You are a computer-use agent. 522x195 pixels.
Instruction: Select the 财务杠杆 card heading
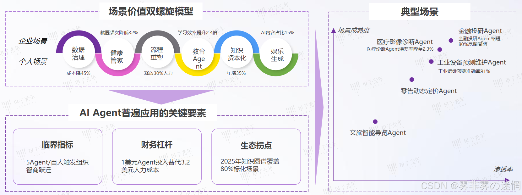tap(157, 145)
